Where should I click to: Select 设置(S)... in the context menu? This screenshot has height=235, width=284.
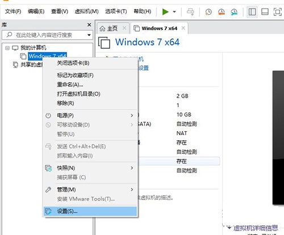point(90,211)
